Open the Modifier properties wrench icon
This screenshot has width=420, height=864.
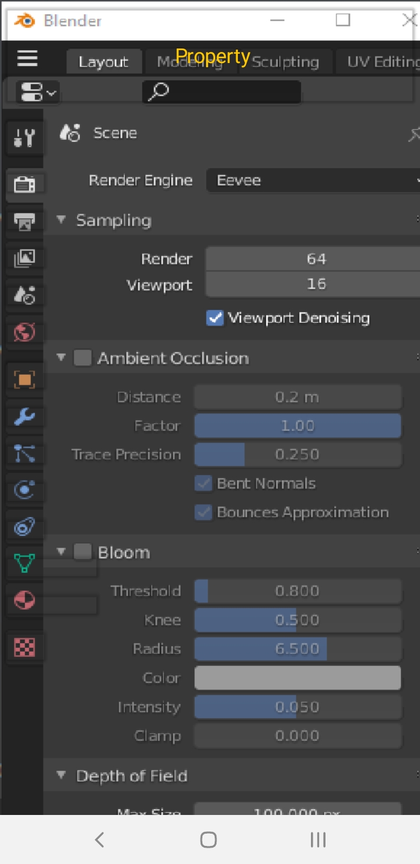tap(24, 417)
